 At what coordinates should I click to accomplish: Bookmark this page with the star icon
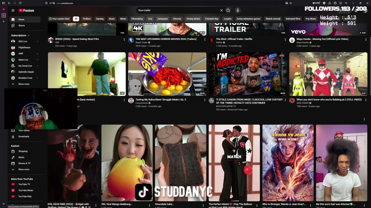tap(291, 3)
